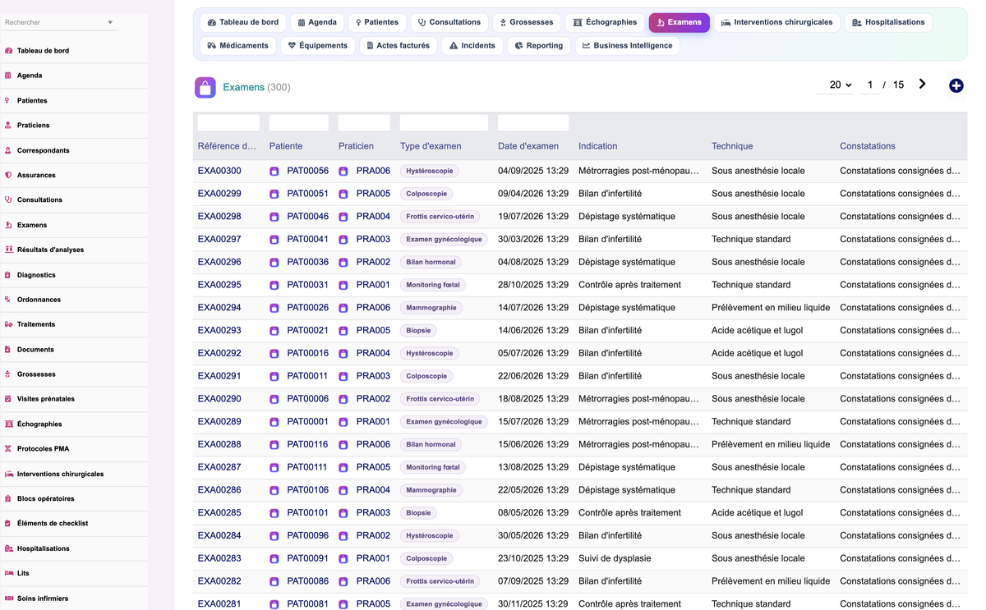Viewport: 986px width, 610px height.
Task: Click the Consultations stethoscope icon in sidebar
Action: coord(8,200)
